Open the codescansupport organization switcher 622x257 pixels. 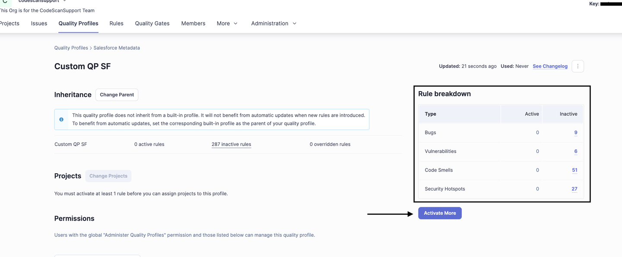pyautogui.click(x=42, y=1)
